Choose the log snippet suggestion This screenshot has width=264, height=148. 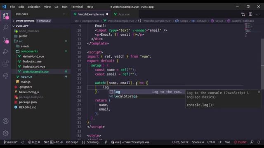(147, 92)
